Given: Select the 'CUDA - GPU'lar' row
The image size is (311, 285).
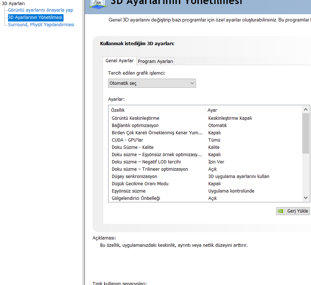Looking at the screenshot, I should 205,140.
